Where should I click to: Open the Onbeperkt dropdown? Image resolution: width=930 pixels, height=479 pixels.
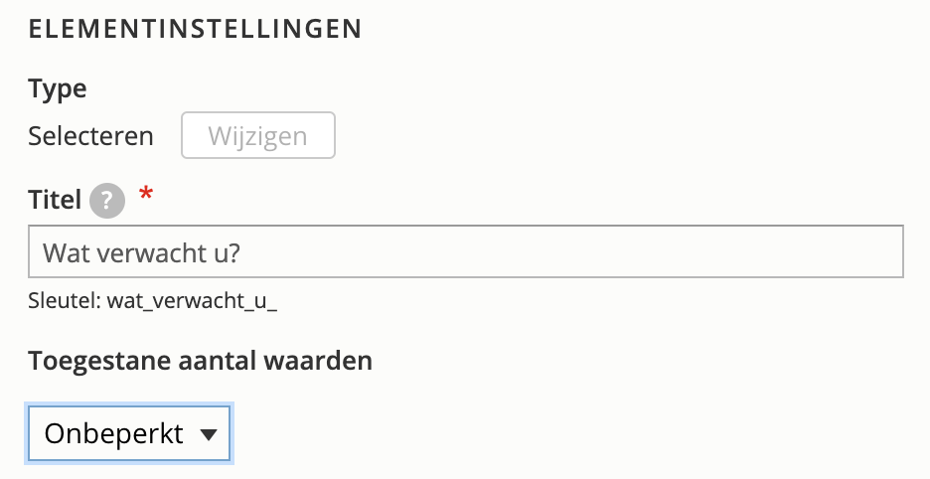(130, 434)
